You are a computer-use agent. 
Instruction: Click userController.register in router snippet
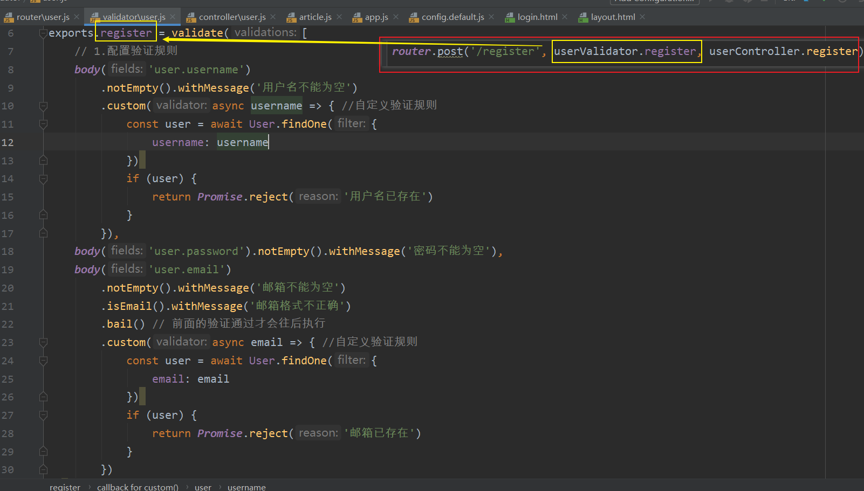click(783, 52)
